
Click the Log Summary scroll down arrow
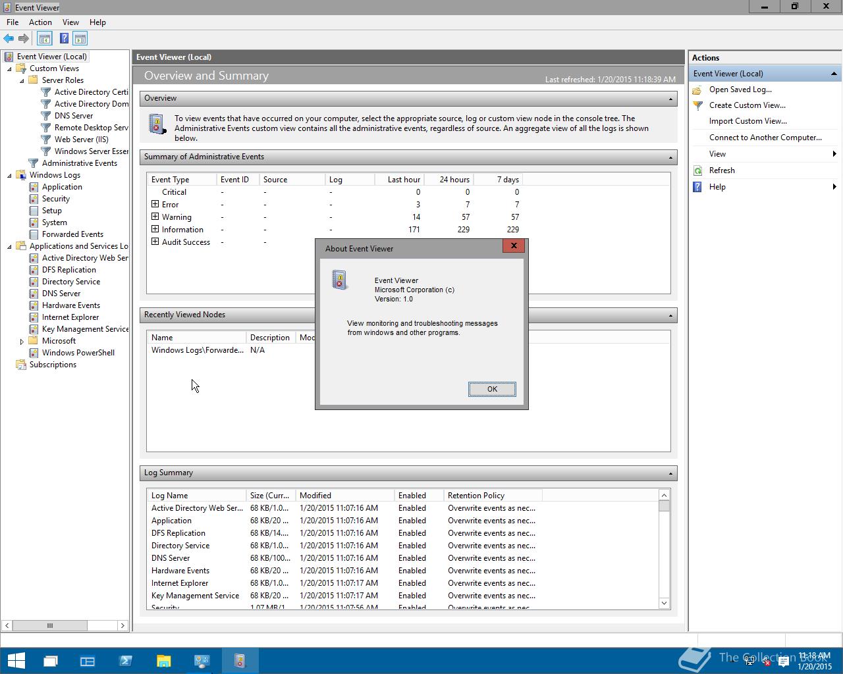tap(664, 603)
